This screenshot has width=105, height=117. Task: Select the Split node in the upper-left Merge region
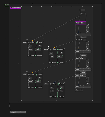pyautogui.click(x=38, y=50)
